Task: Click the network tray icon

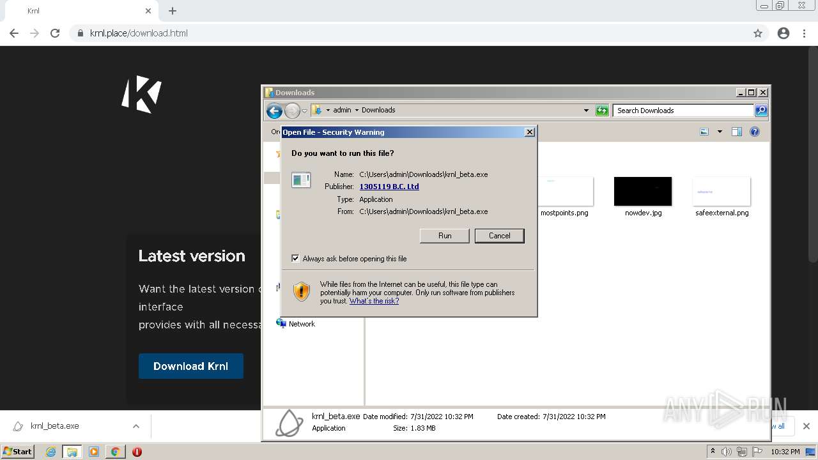Action: click(742, 452)
